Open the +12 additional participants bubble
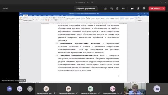 coord(9,89)
